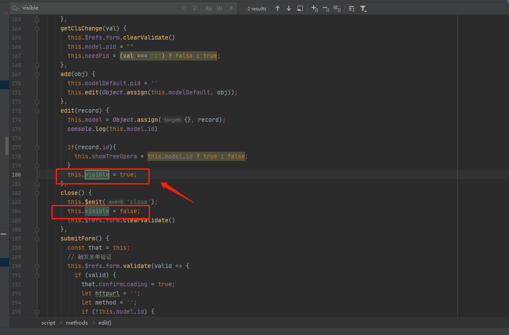Add selection for next occurrence icon
Viewport: 509px width, 335px height.
click(x=315, y=8)
